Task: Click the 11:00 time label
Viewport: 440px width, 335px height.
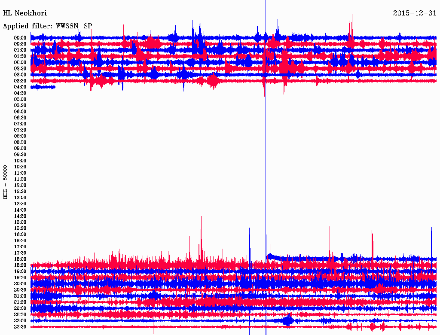Action: coord(20,173)
